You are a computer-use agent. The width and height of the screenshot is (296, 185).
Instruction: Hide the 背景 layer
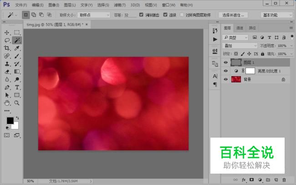[225, 79]
